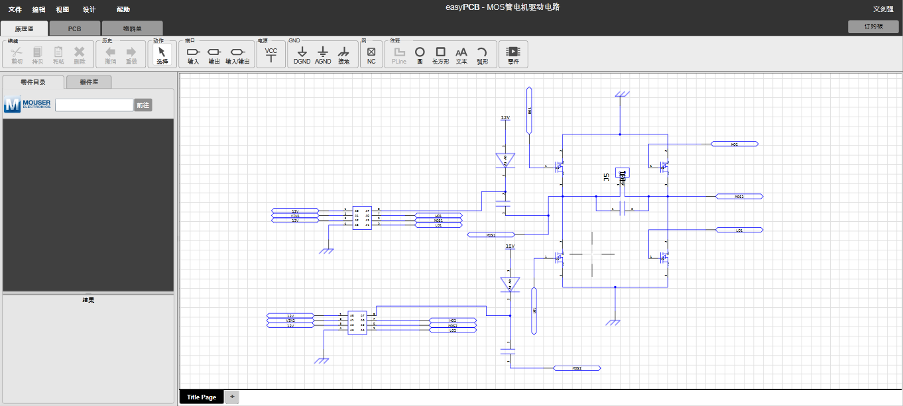Image resolution: width=903 pixels, height=406 pixels.
Task: Show the 零件目录 sidebar tab
Action: (x=34, y=82)
